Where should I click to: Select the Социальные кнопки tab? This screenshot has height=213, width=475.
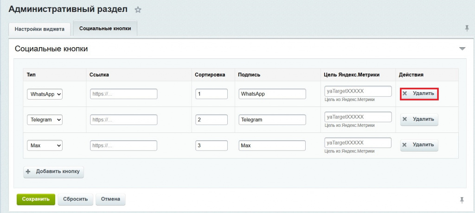tap(105, 28)
